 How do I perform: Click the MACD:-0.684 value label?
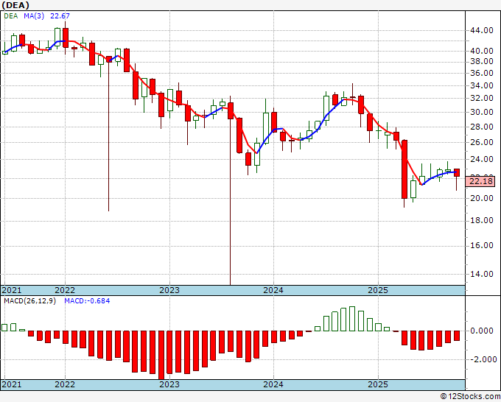tap(87, 301)
